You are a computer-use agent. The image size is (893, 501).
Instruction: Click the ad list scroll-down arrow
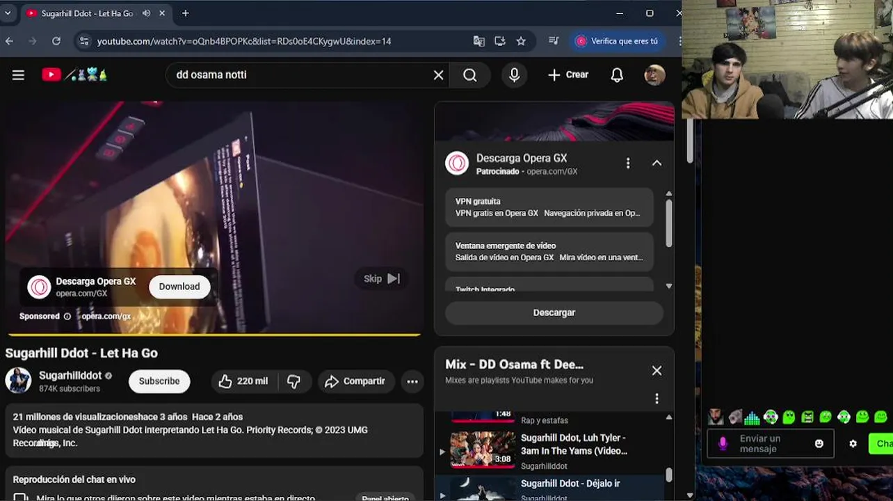(x=669, y=286)
